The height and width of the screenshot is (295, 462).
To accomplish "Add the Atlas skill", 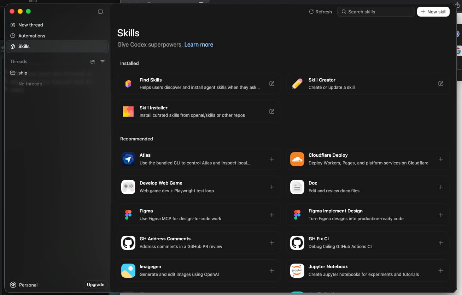I will (271, 159).
